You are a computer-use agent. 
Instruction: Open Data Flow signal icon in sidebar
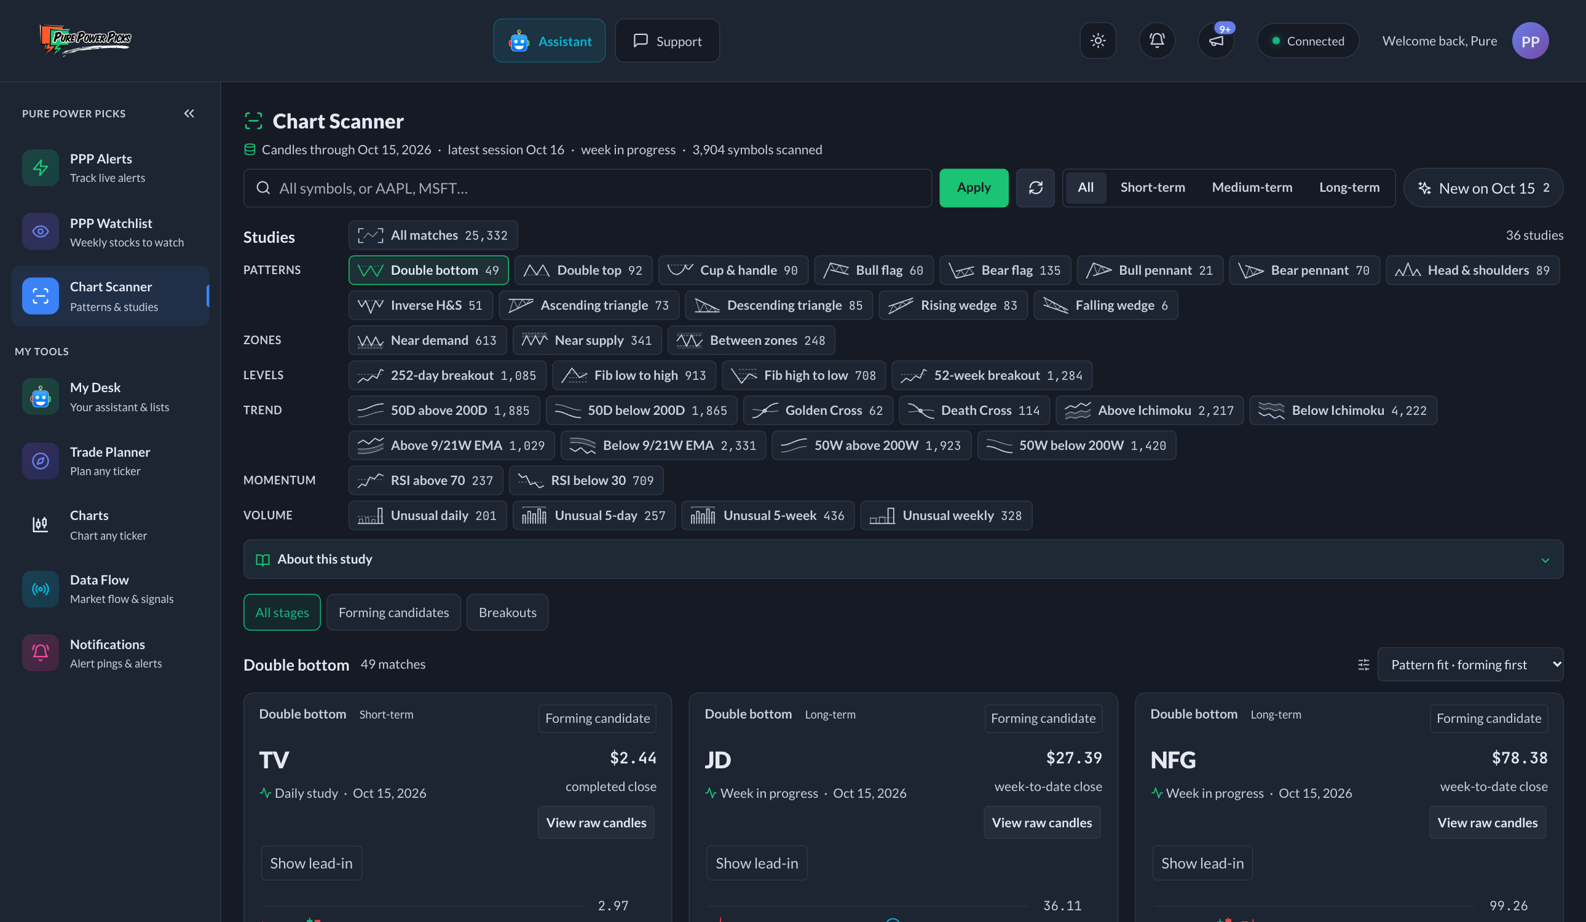(41, 588)
